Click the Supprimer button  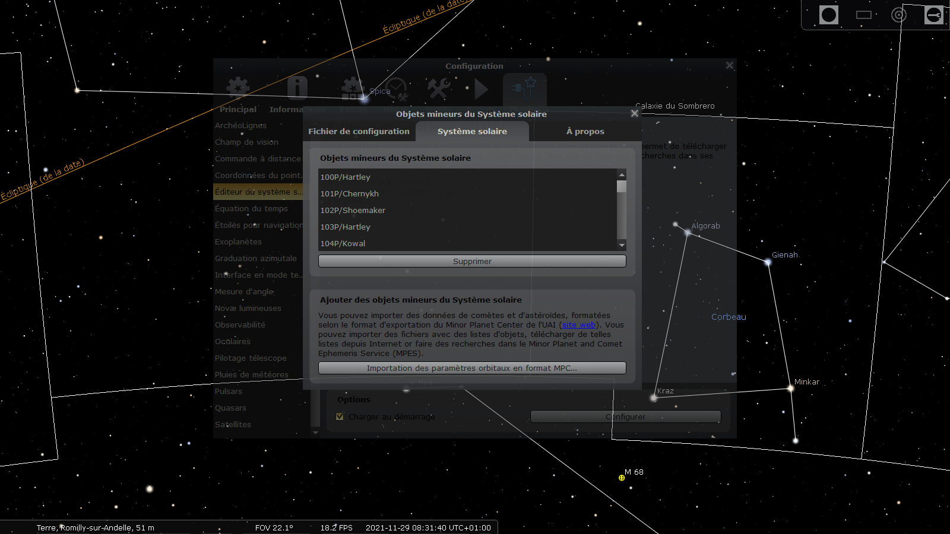tap(471, 261)
